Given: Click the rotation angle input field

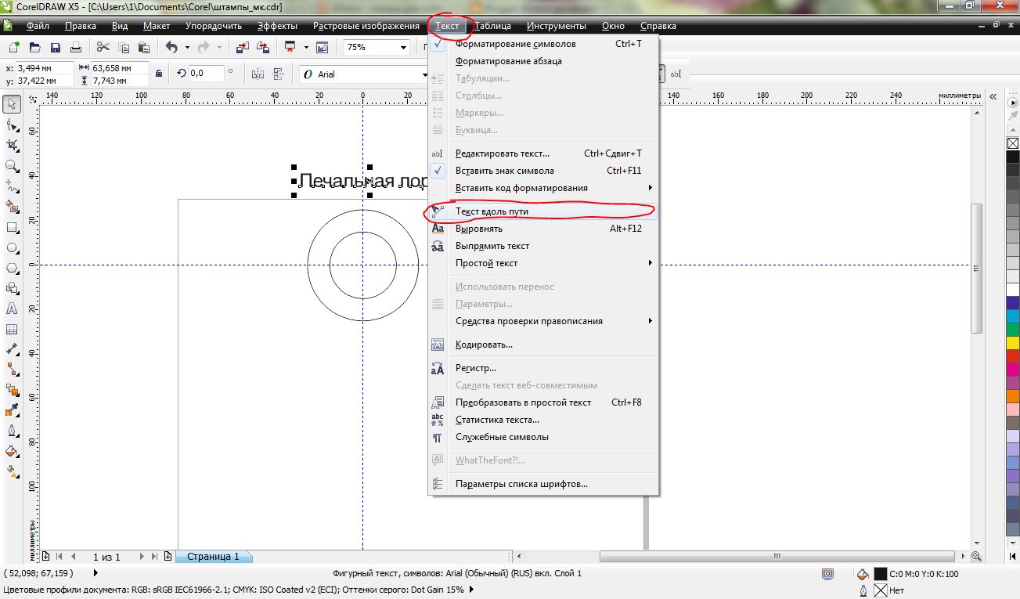Looking at the screenshot, I should (207, 73).
